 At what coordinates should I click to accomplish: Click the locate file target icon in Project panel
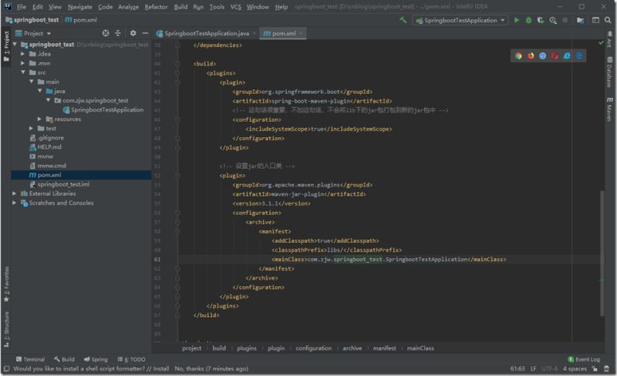click(106, 34)
